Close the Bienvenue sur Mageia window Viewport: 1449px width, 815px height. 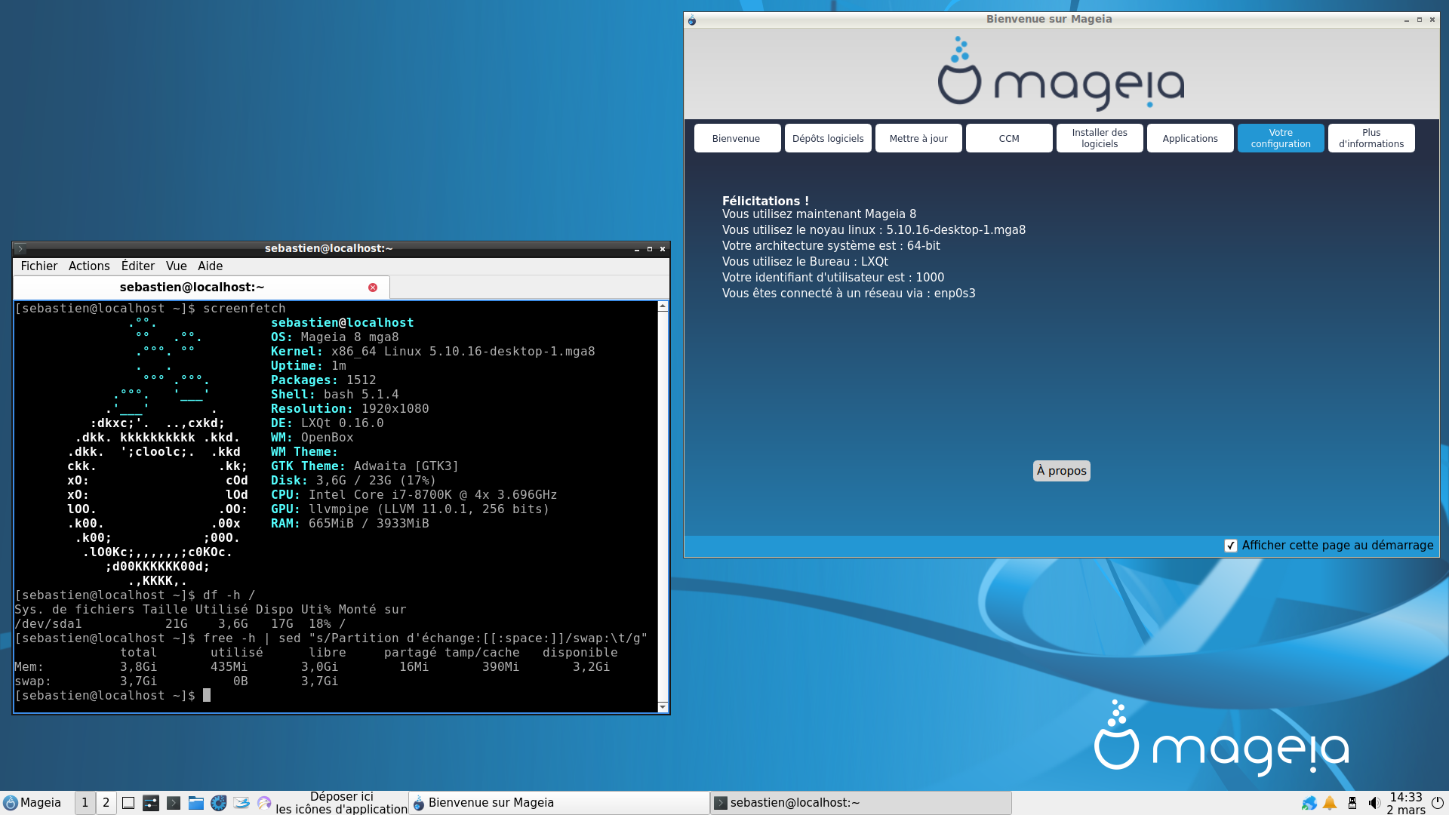1432,20
